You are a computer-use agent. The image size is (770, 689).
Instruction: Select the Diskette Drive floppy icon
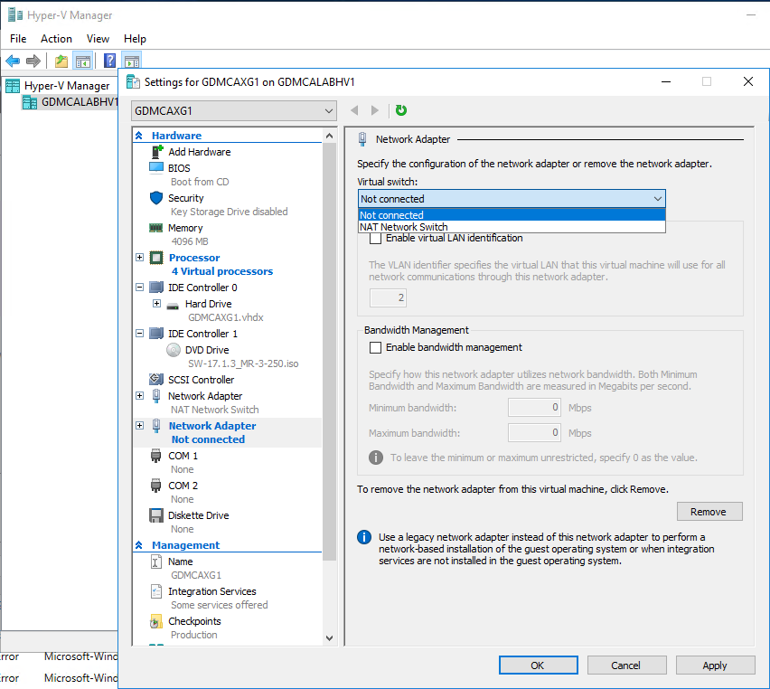pyautogui.click(x=156, y=515)
